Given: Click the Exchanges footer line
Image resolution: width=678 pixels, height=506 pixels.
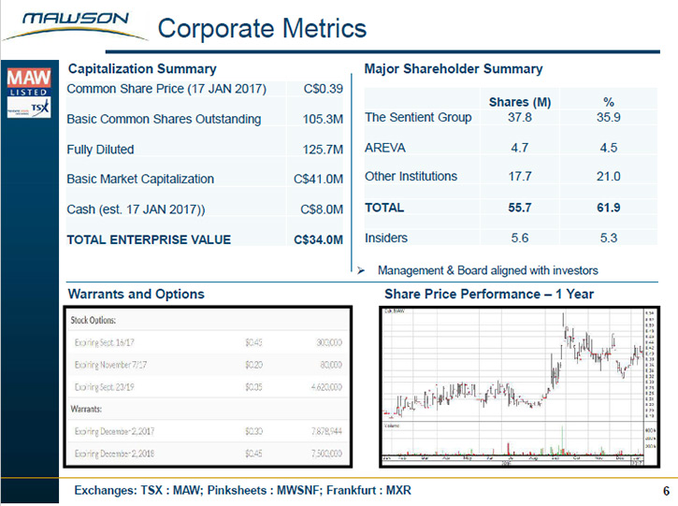Looking at the screenshot, I should (x=242, y=490).
